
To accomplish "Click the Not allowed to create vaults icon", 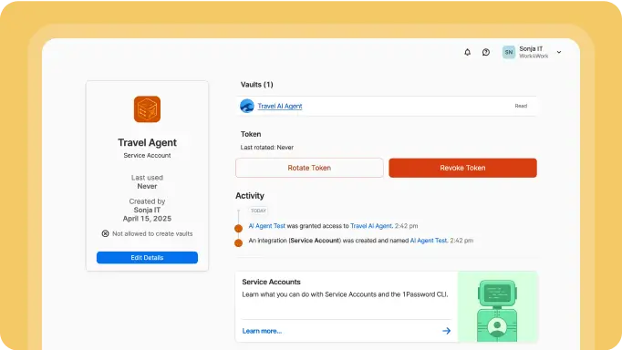I will pyautogui.click(x=105, y=234).
